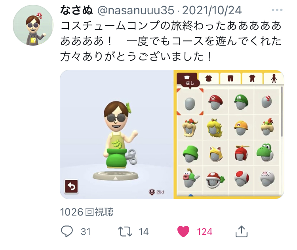Choose the green Luigi cap
Screen dimensions: 297x250
(x=241, y=102)
